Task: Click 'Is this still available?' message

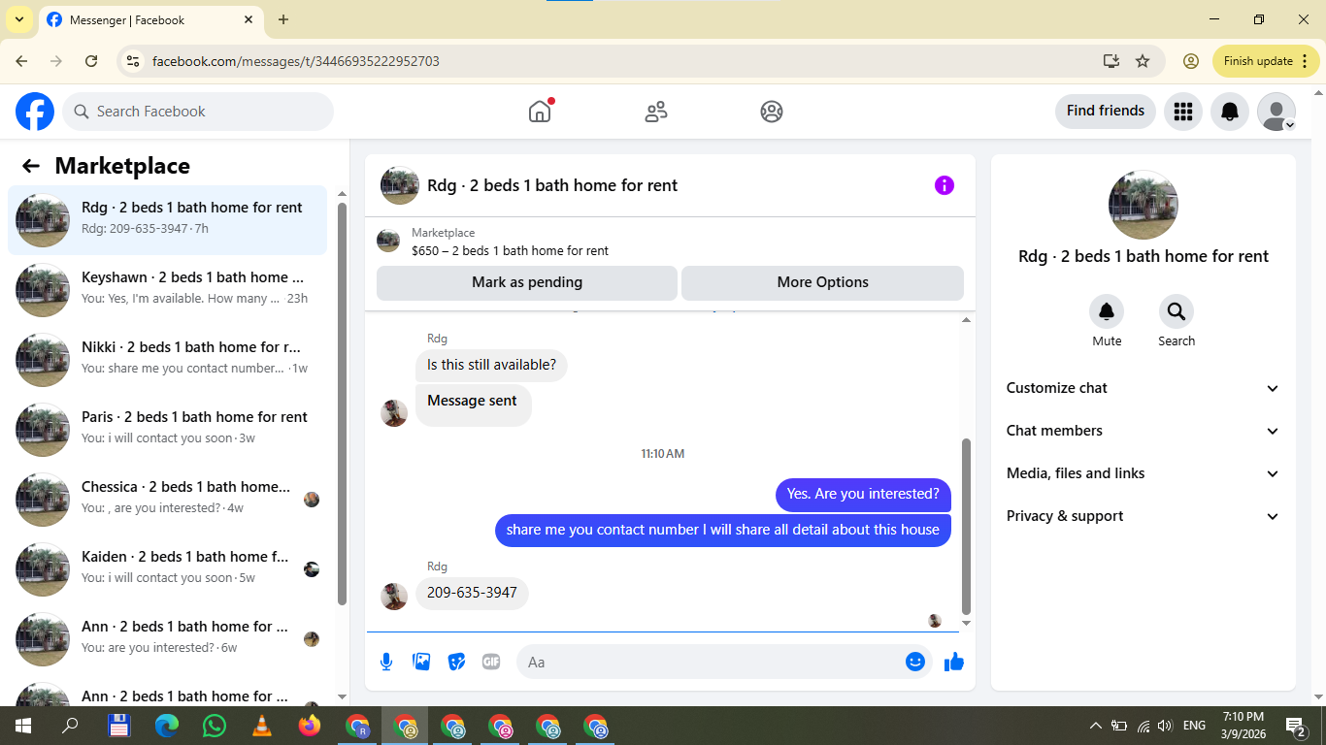Action: coord(491,365)
